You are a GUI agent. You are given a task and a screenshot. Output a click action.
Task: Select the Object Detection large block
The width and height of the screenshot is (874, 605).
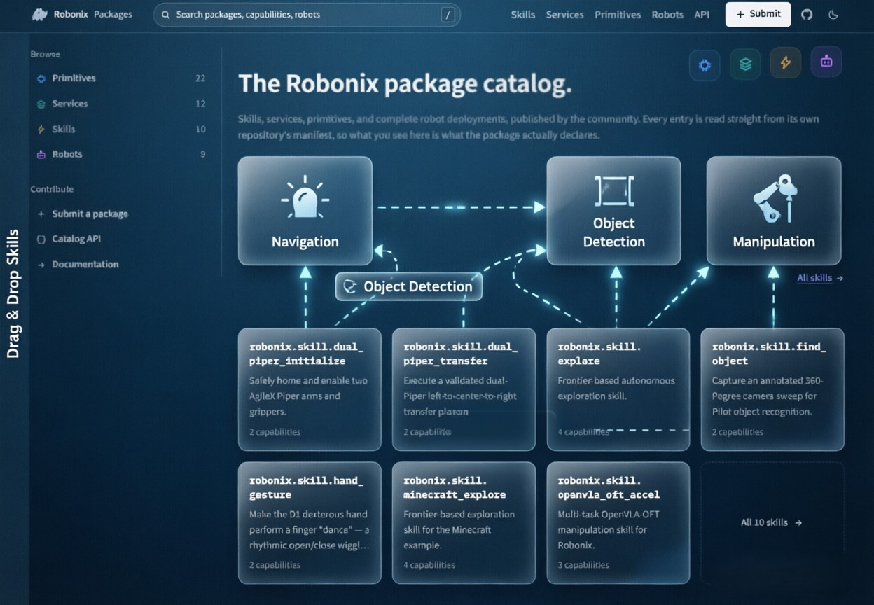(613, 211)
